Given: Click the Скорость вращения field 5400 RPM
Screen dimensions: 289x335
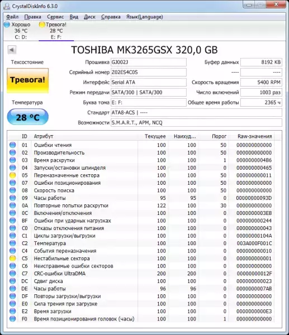Looking at the screenshot, I should (x=261, y=82).
